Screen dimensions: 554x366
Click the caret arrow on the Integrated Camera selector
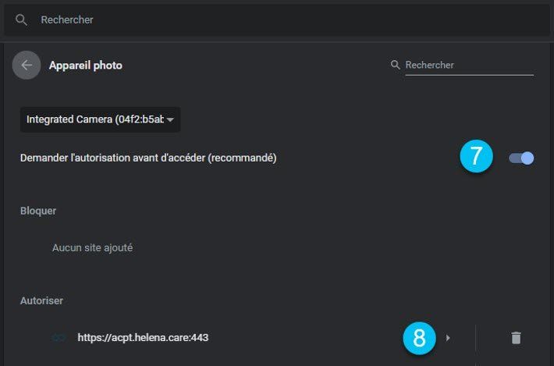pos(170,119)
